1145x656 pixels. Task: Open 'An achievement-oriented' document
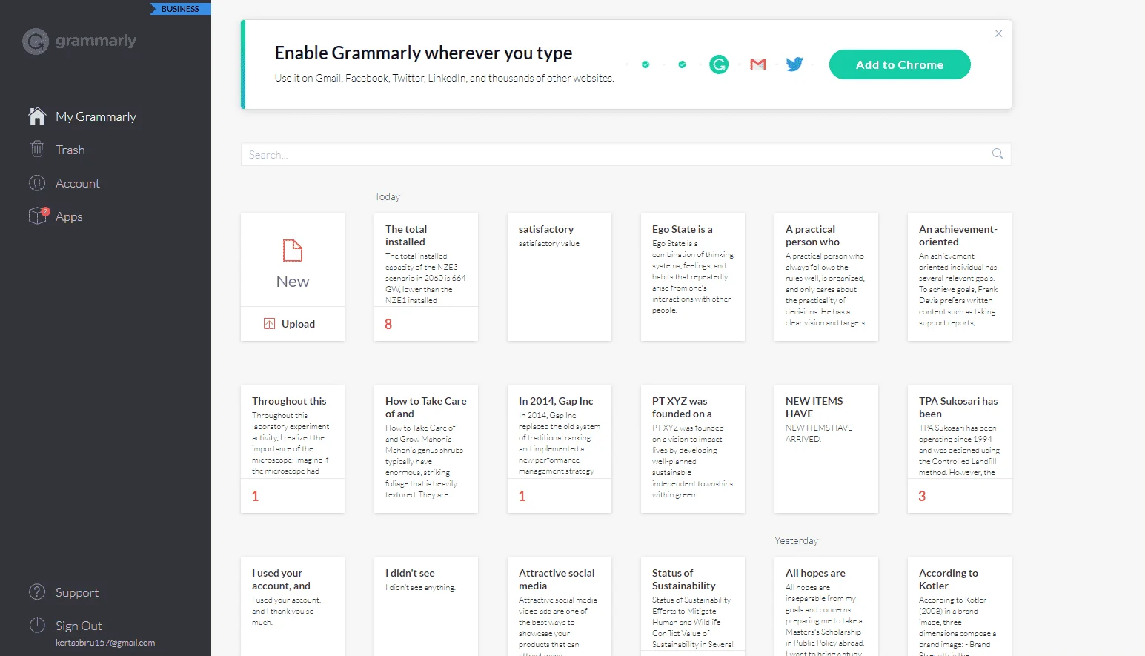tap(960, 277)
